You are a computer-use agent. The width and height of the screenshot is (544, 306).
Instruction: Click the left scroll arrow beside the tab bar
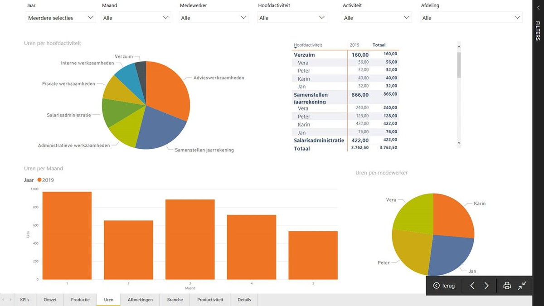(4, 300)
